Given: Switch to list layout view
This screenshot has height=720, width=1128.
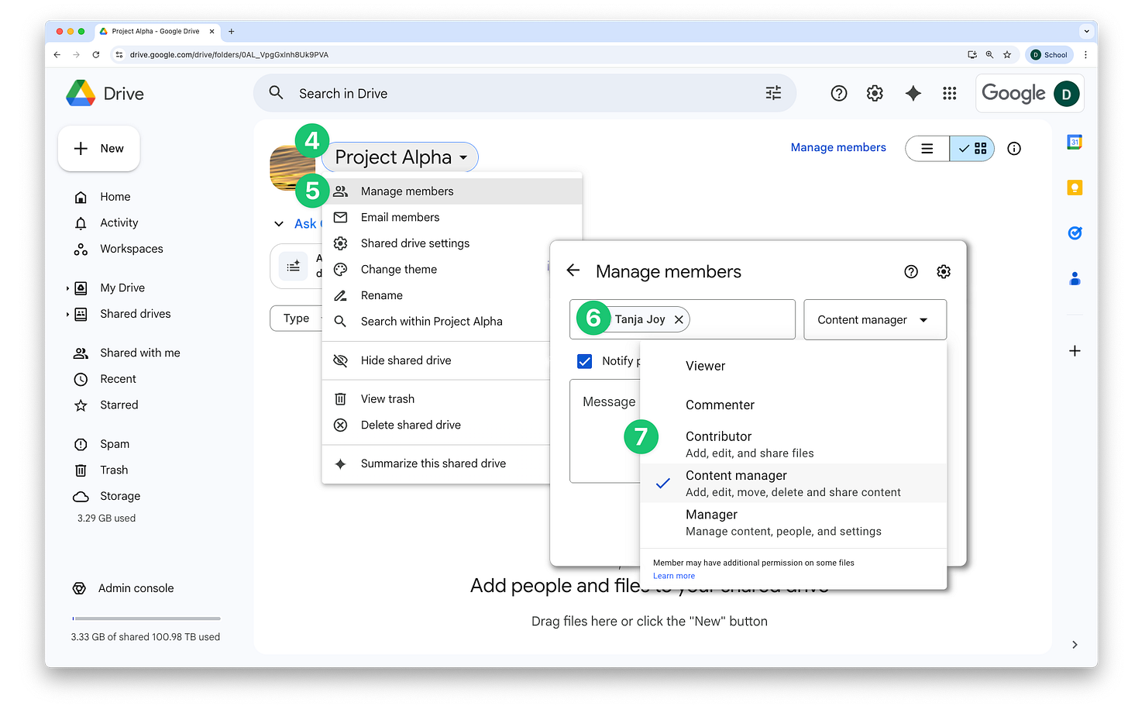Looking at the screenshot, I should coord(927,149).
